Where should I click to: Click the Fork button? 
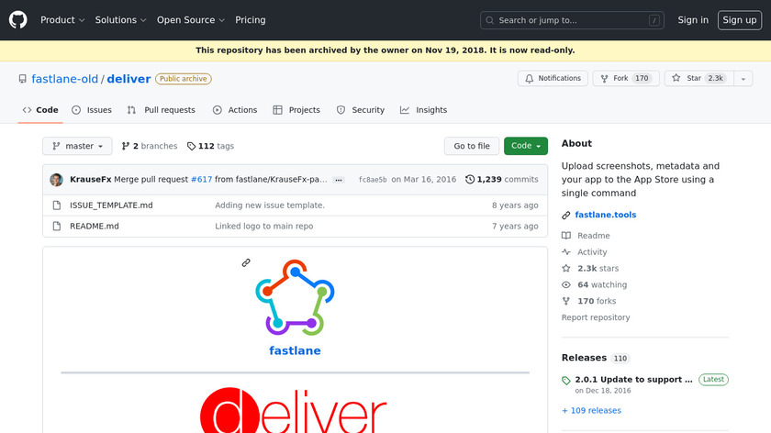click(x=626, y=78)
